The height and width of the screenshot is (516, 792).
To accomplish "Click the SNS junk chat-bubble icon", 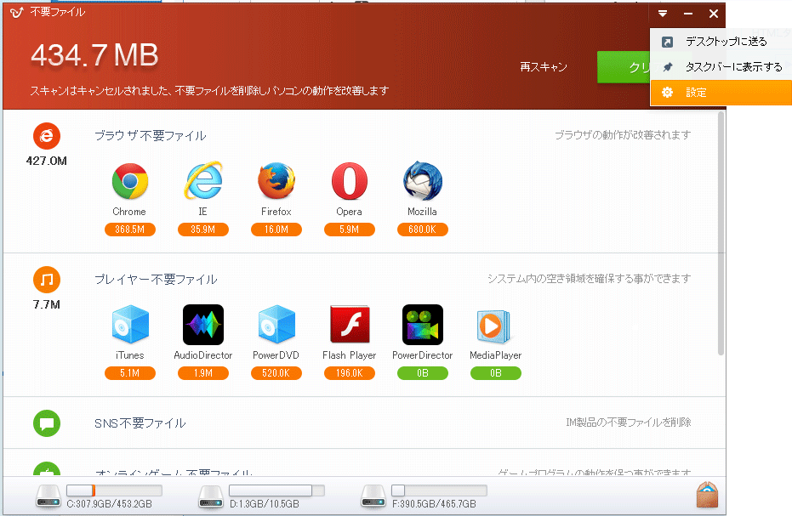I will 47,423.
